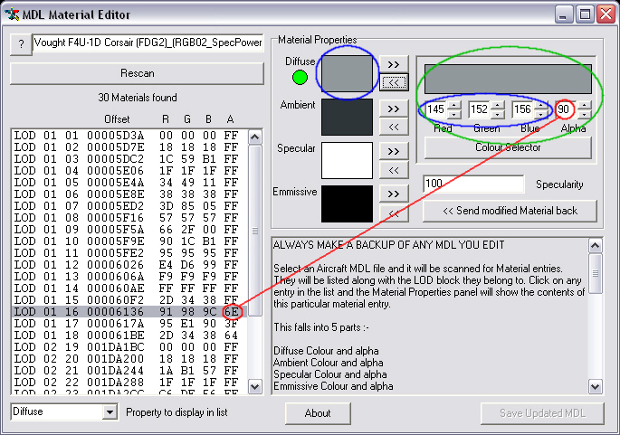This screenshot has width=620, height=435.
Task: Click the Specular white color swatch
Action: pyautogui.click(x=340, y=161)
